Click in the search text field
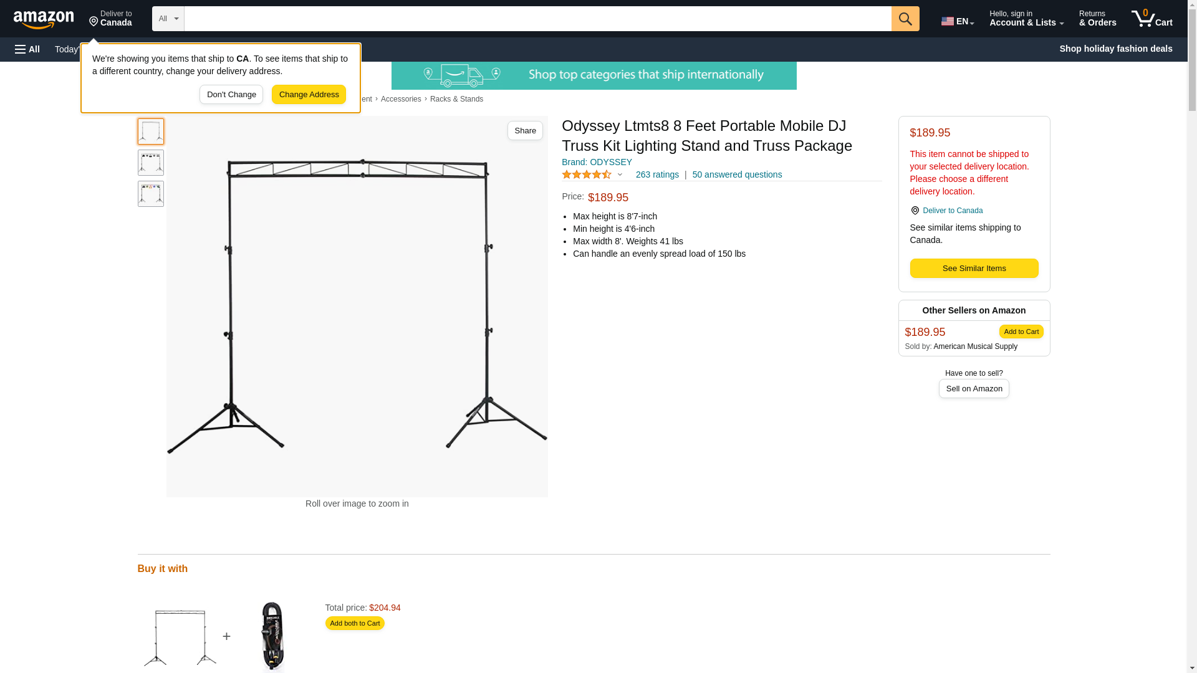 (537, 19)
